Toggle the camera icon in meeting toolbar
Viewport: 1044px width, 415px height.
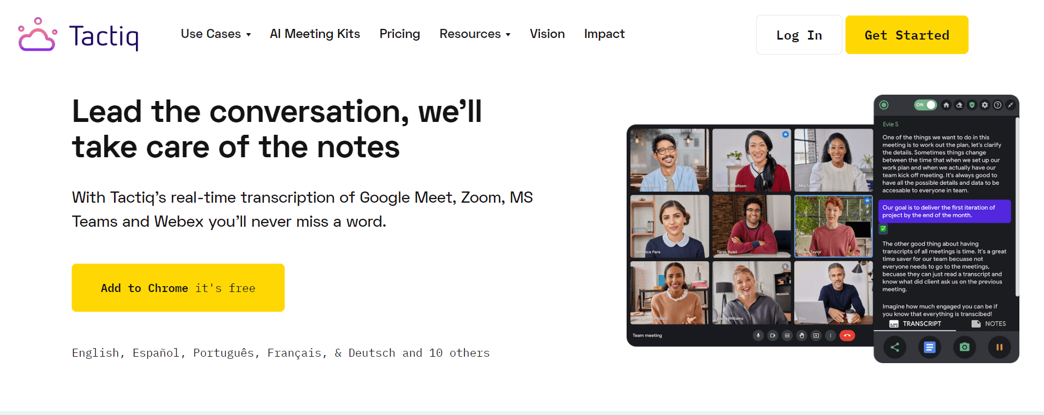pos(773,335)
